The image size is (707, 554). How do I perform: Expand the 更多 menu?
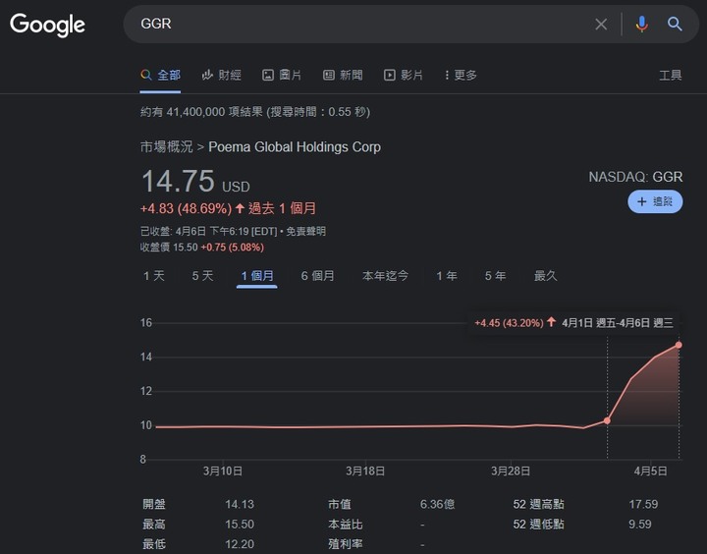click(461, 75)
